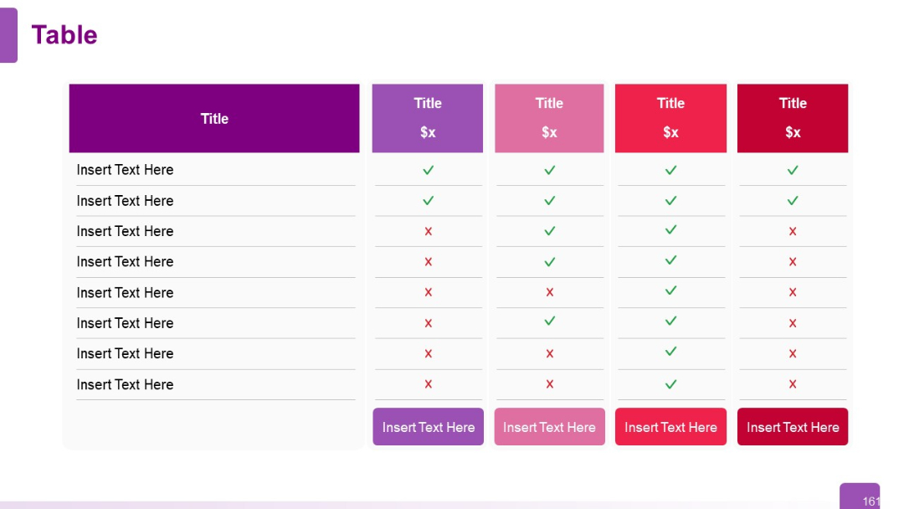This screenshot has height=509, width=904.
Task: Select the purple column checkmark in second row
Action: tap(428, 201)
